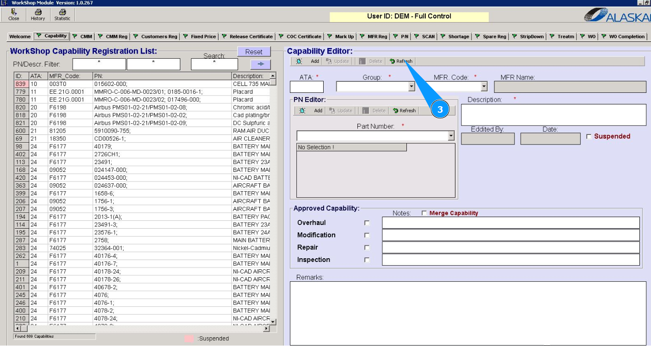
Task: Click the Inspection notes field
Action: coord(511,260)
